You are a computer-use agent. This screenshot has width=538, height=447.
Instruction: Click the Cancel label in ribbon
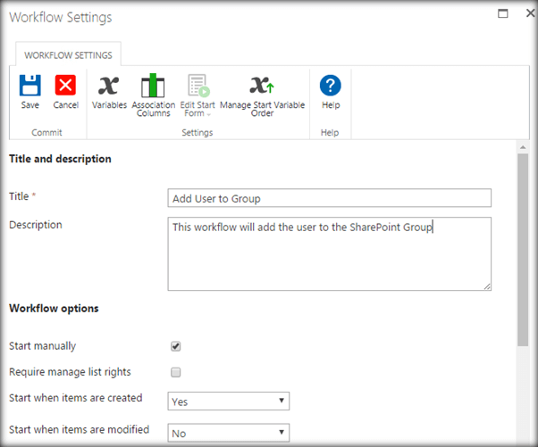pos(65,105)
